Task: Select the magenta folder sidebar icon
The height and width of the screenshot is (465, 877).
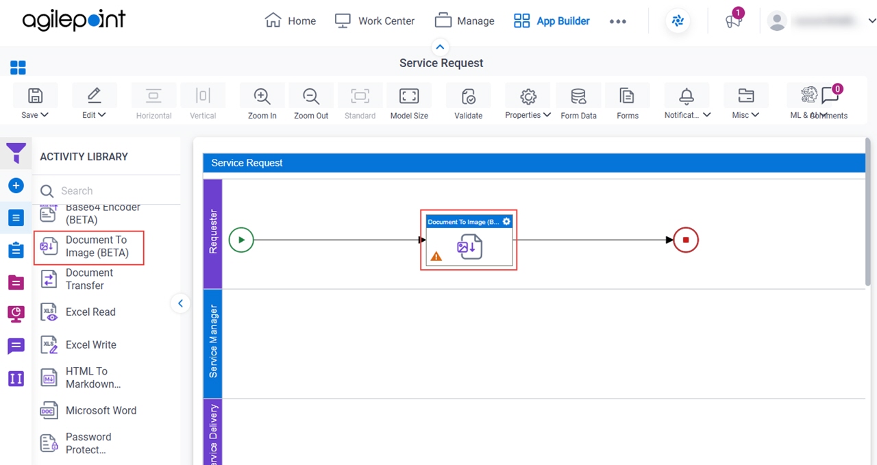Action: pyautogui.click(x=16, y=282)
